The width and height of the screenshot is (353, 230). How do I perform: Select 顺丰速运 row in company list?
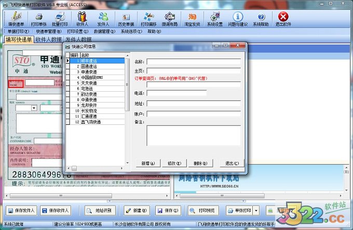click(x=97, y=61)
